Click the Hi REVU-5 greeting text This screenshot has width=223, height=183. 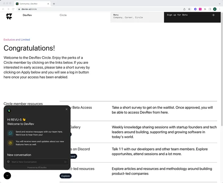[x=16, y=120]
